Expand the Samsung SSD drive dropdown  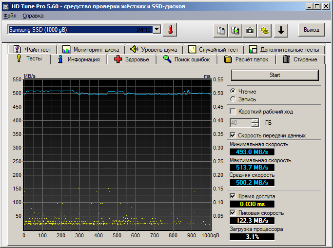click(x=157, y=30)
